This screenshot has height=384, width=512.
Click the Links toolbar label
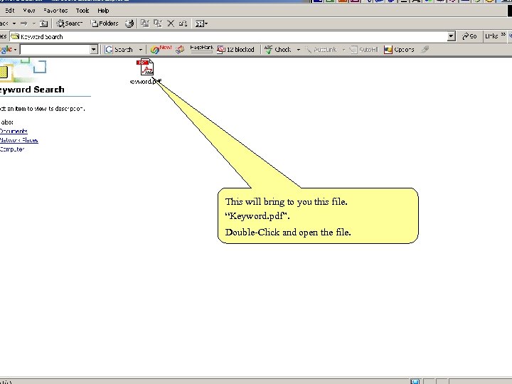point(491,36)
